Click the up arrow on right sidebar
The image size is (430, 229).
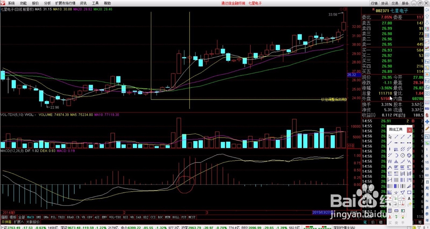427,16
